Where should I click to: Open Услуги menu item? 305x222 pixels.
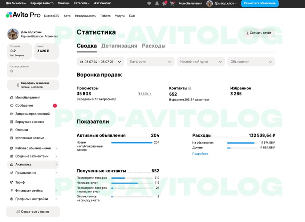pyautogui.click(x=119, y=16)
